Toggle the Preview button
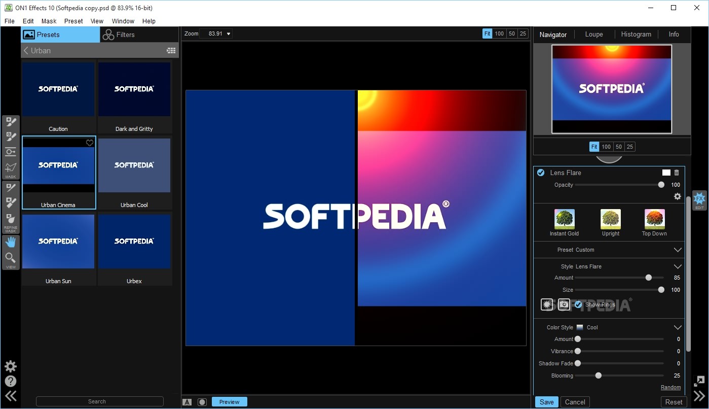Viewport: 709px width, 409px height. click(x=229, y=402)
